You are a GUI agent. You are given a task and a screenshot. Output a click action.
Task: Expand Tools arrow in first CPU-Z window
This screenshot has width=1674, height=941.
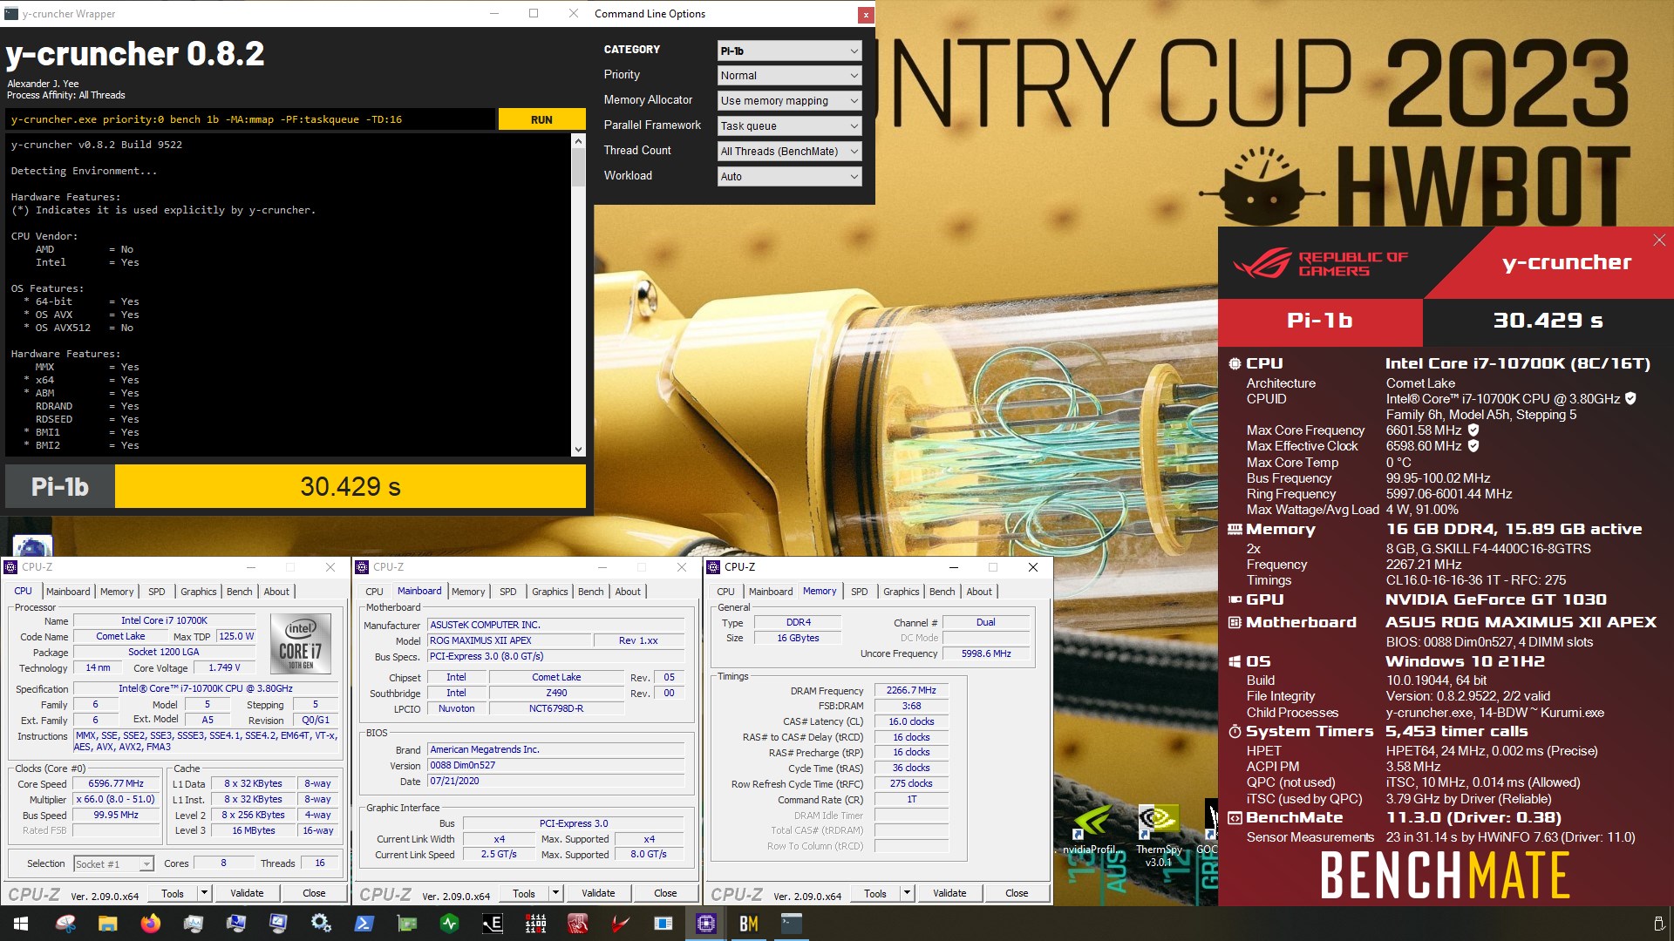pos(204,893)
